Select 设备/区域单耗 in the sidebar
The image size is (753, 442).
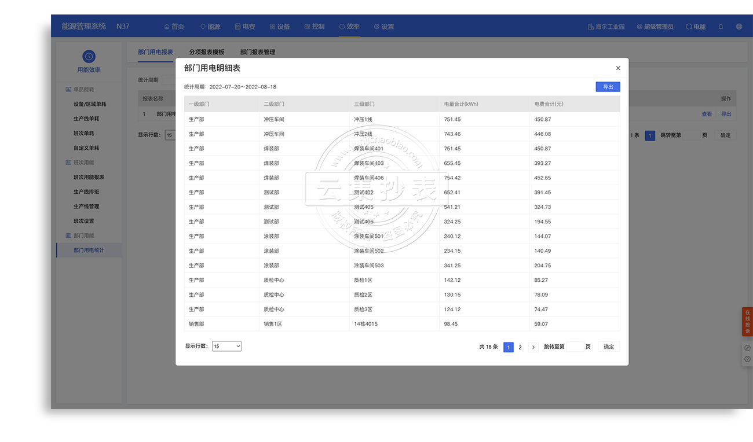[x=90, y=104]
